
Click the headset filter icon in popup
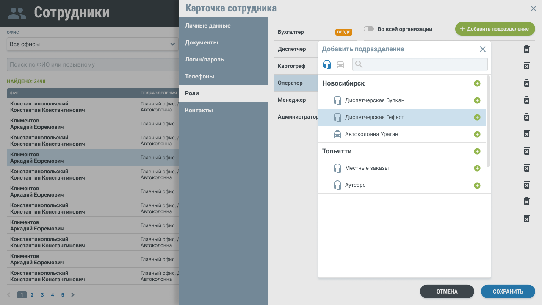click(327, 64)
